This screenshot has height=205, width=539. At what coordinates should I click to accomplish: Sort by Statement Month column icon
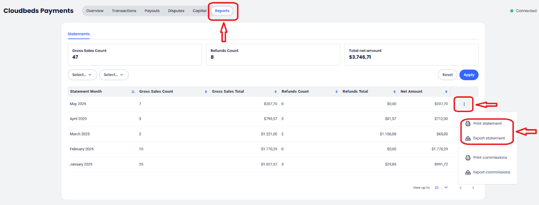pyautogui.click(x=133, y=92)
